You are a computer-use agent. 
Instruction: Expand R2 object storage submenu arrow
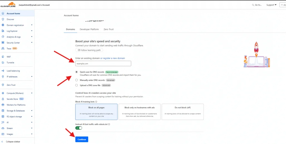(32, 116)
